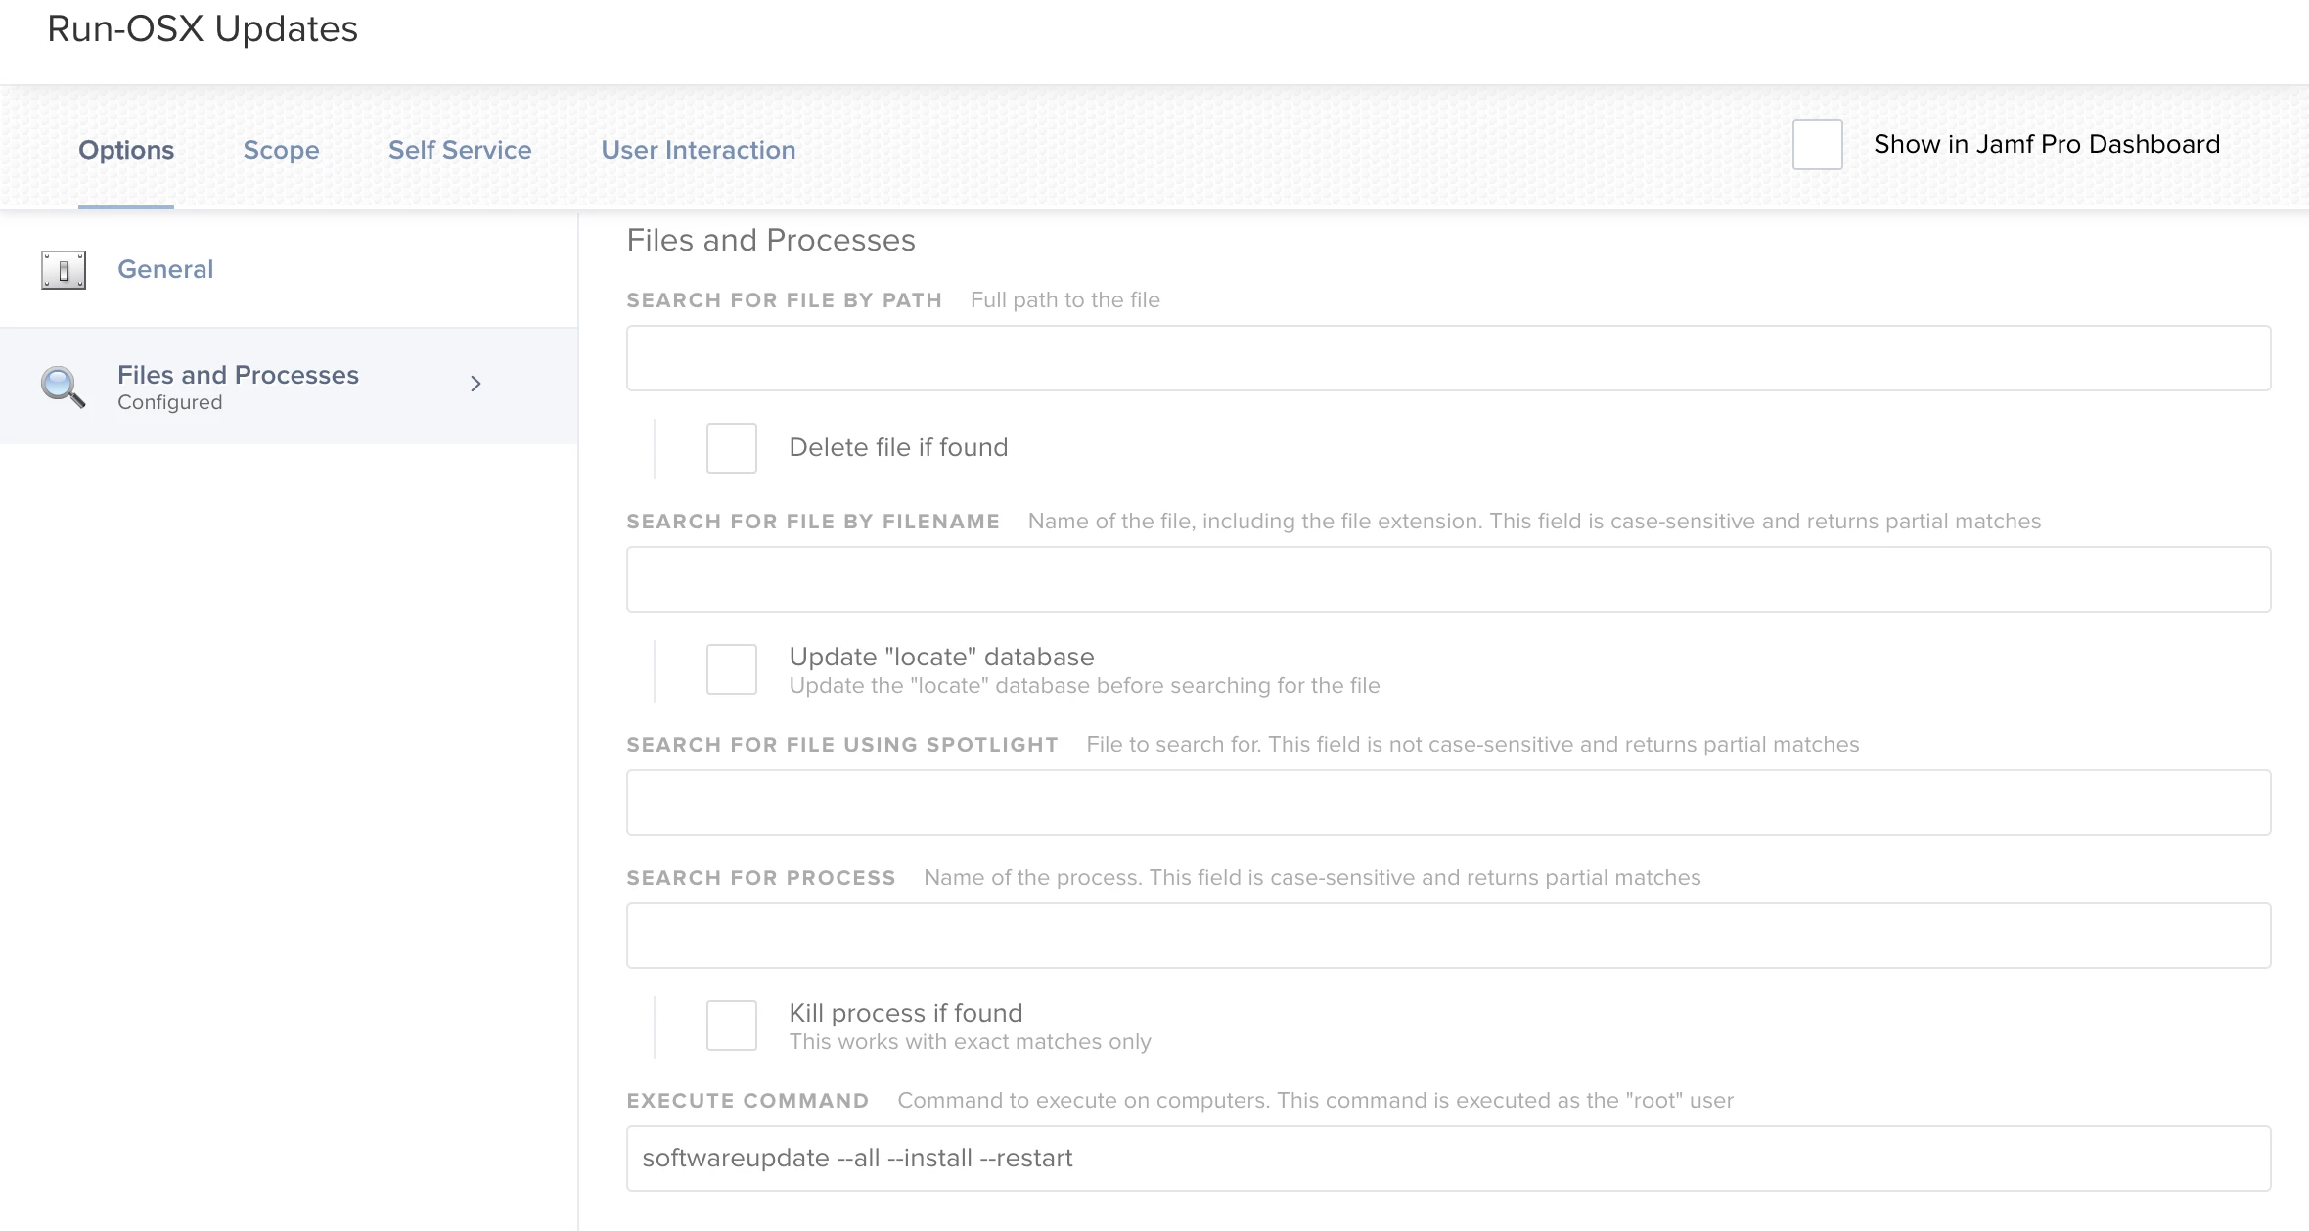
Task: Click the Run-OSX Updates policy title
Action: [203, 29]
